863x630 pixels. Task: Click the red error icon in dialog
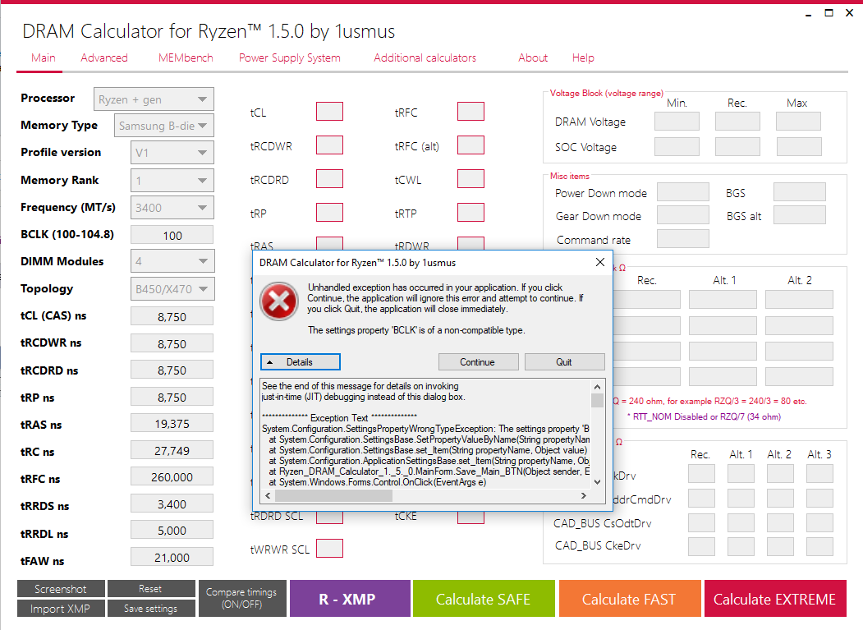point(279,301)
